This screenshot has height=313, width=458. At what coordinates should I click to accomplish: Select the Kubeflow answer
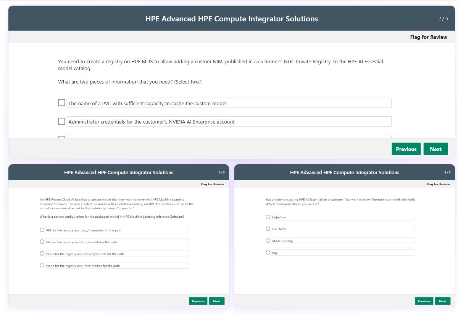[x=268, y=217]
